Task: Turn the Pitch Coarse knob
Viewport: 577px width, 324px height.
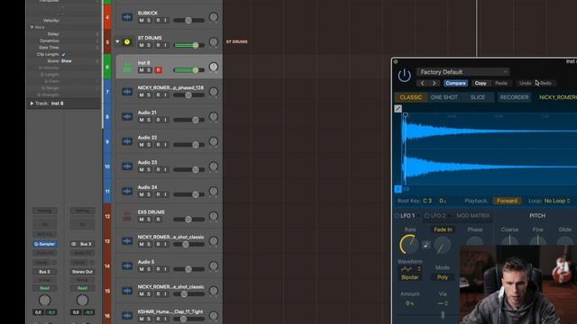Action: pos(509,240)
